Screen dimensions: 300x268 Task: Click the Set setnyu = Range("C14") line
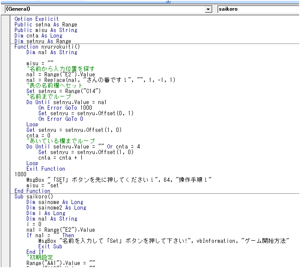click(x=63, y=91)
